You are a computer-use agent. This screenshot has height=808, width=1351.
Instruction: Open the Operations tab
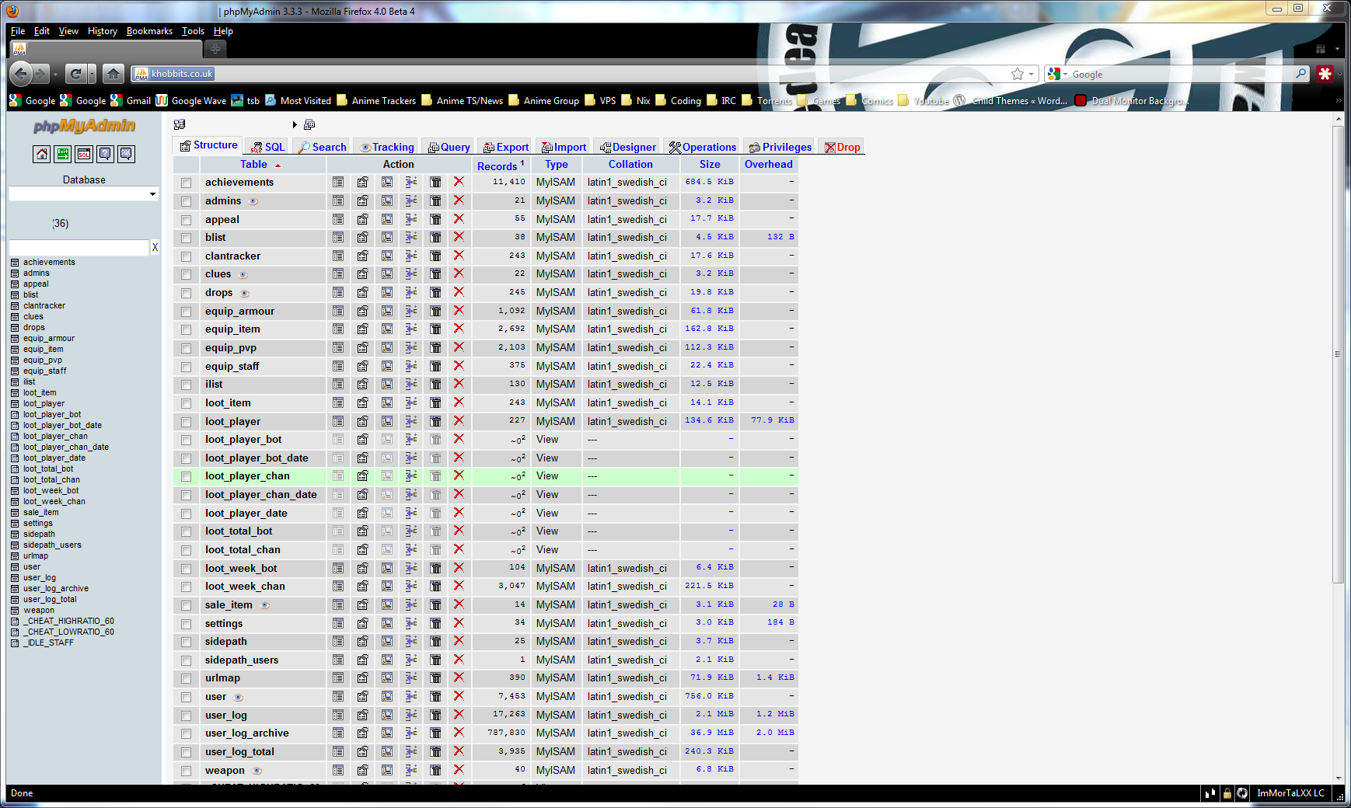(703, 147)
